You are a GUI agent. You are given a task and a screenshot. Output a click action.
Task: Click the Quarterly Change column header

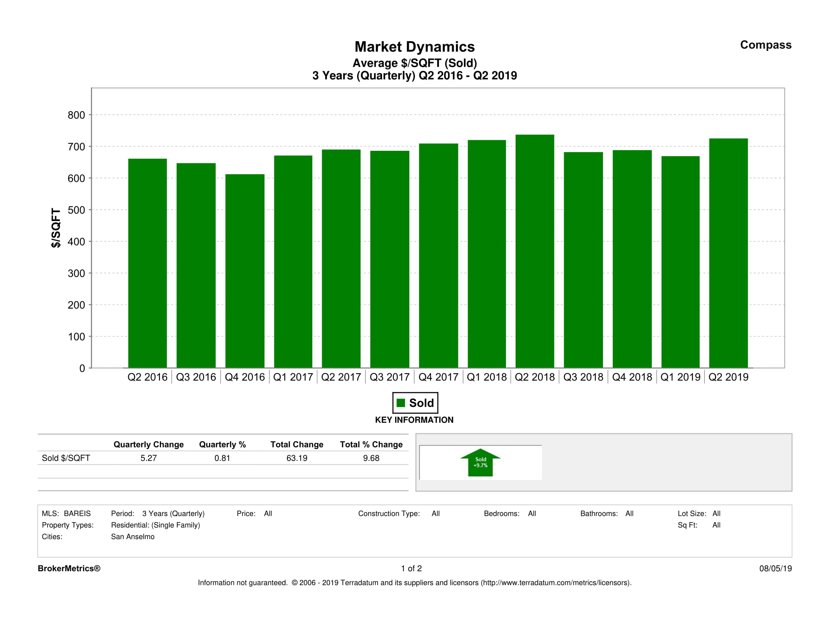tap(149, 445)
